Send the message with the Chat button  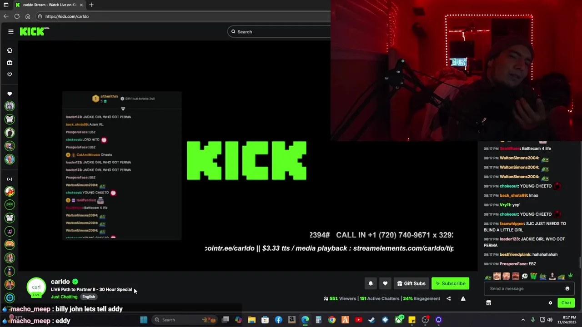click(x=566, y=303)
